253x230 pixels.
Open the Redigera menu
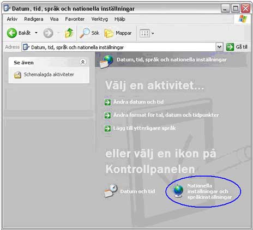pos(34,19)
